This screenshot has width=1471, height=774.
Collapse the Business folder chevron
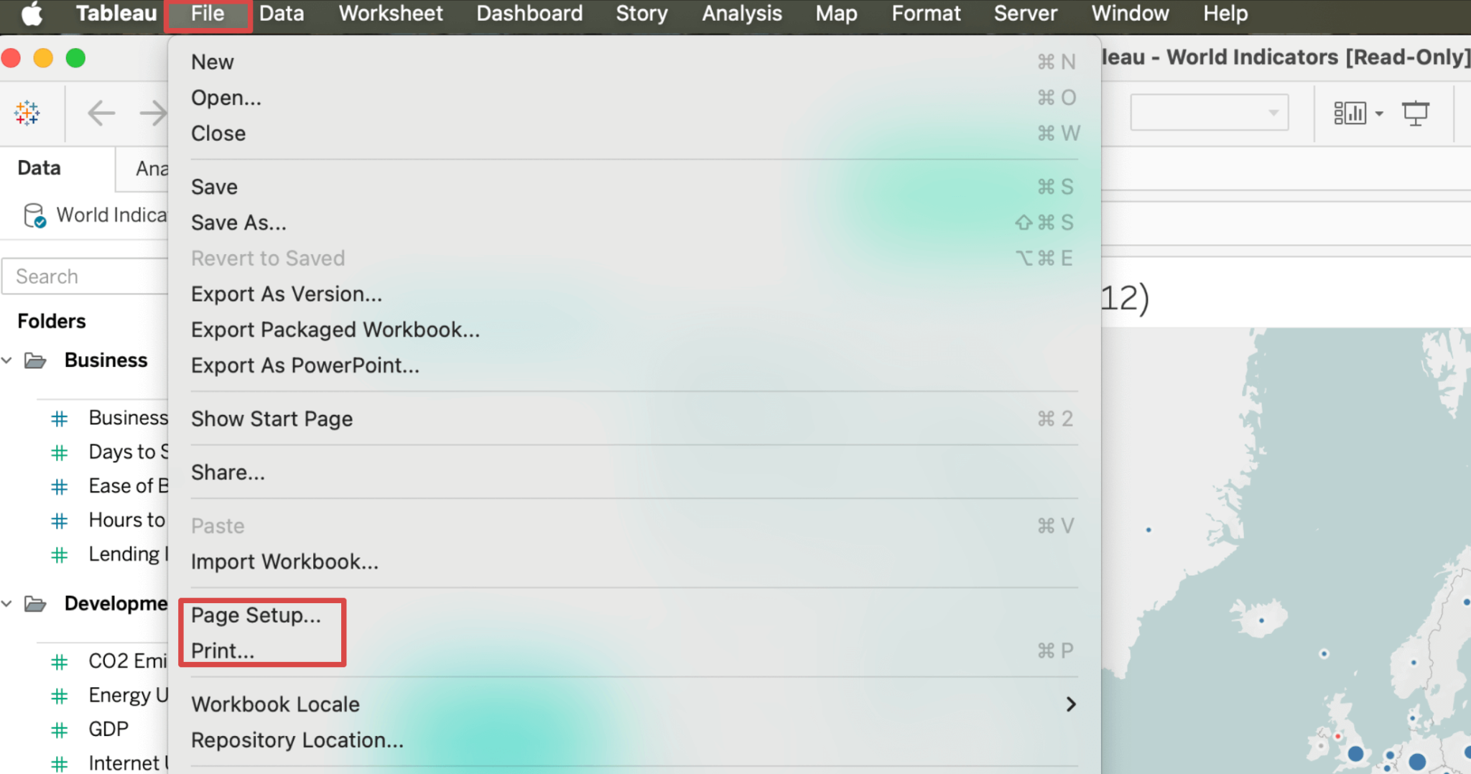coord(7,360)
